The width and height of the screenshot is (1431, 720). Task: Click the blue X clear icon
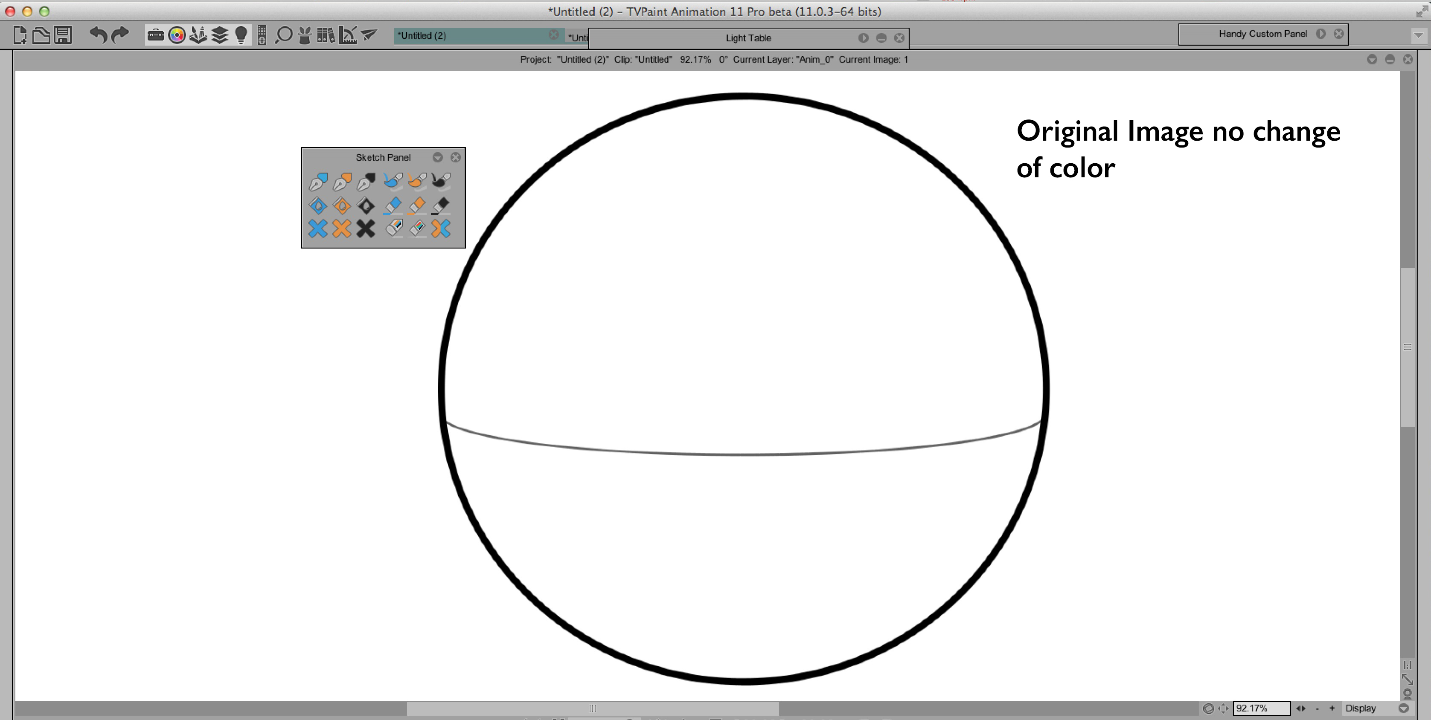(x=318, y=229)
